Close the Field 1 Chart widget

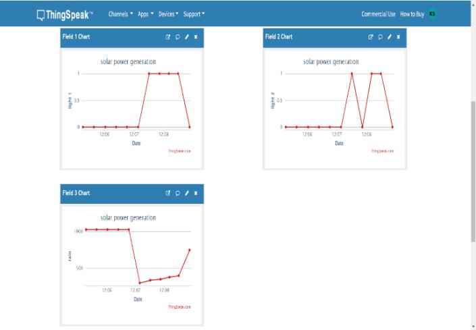point(196,37)
